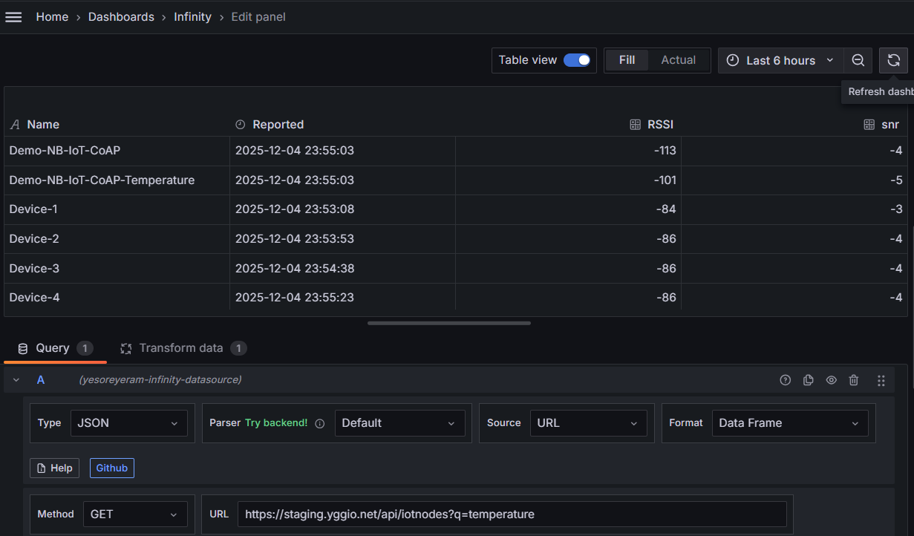The image size is (914, 536).
Task: Click the drag handle for query A
Action: (881, 380)
